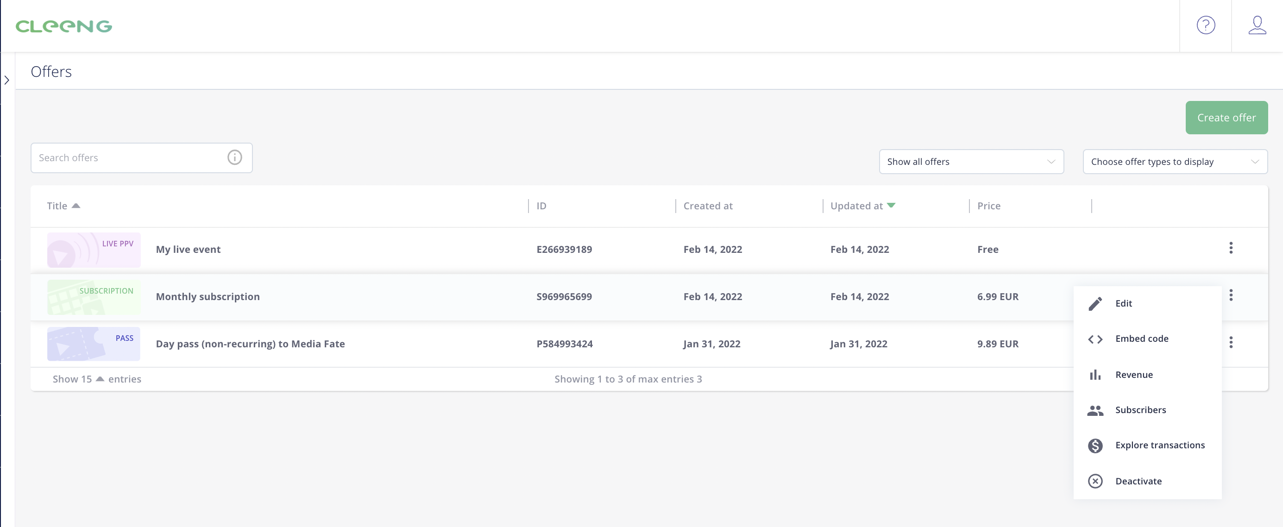The width and height of the screenshot is (1283, 527).
Task: Open the help question mark icon
Action: [x=1206, y=25]
